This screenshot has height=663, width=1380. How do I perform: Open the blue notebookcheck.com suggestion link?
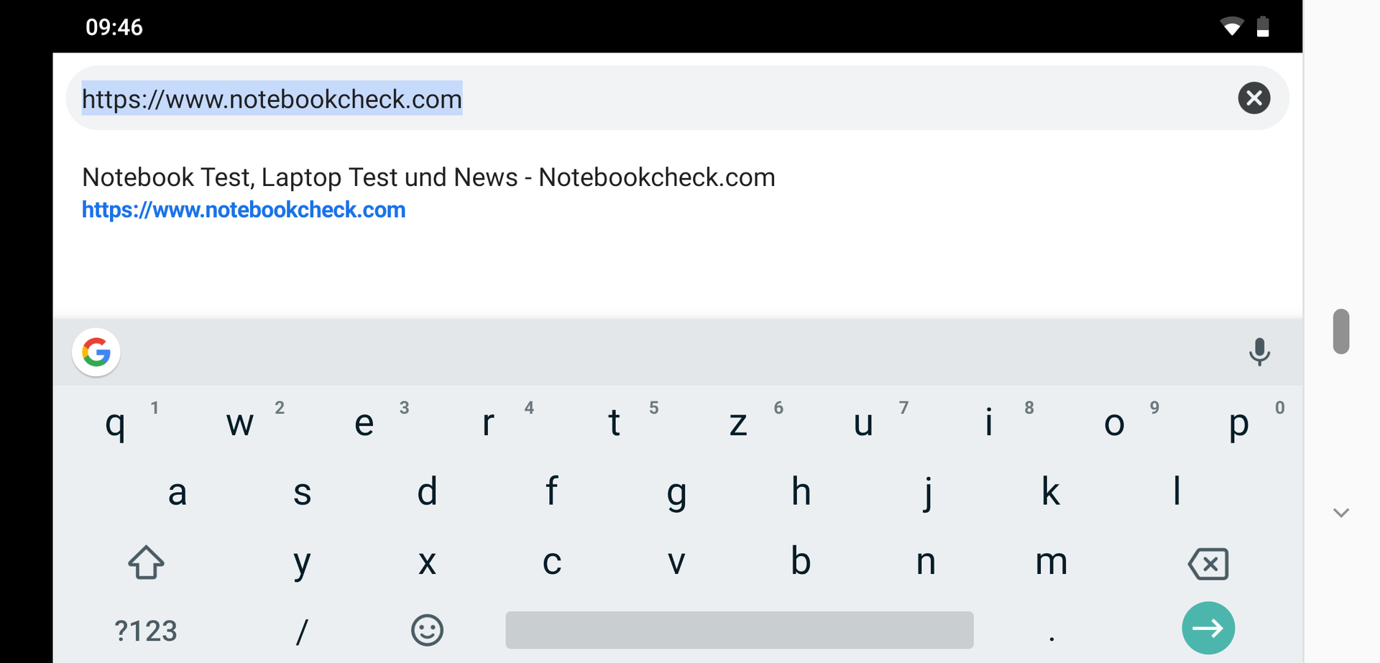tap(244, 210)
